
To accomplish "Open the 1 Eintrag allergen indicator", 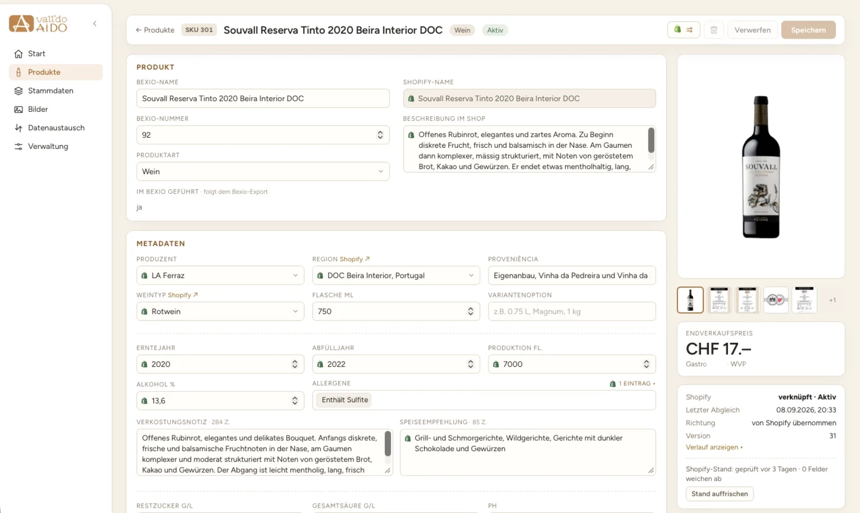I will click(632, 383).
